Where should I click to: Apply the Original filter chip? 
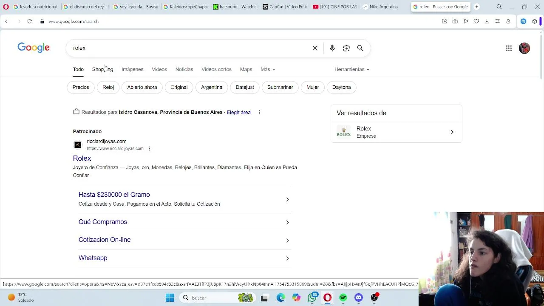coord(179,87)
